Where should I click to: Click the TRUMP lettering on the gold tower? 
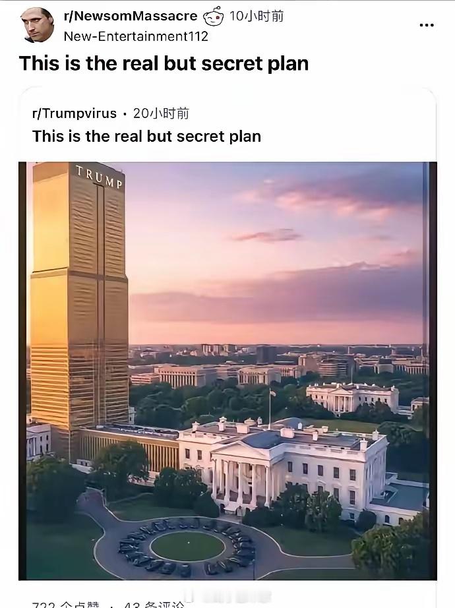click(99, 176)
